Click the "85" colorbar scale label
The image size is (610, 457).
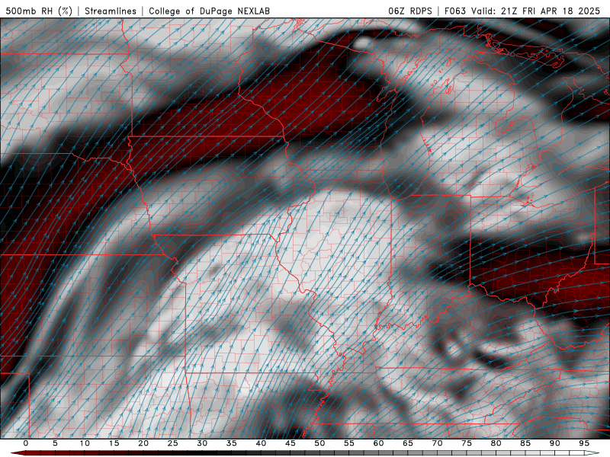pos(525,443)
